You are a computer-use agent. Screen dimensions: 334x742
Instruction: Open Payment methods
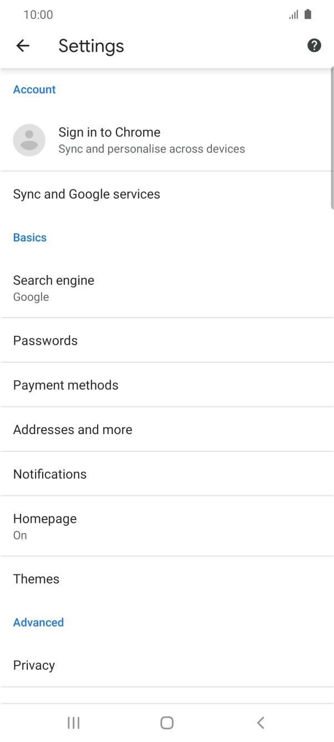(x=167, y=385)
